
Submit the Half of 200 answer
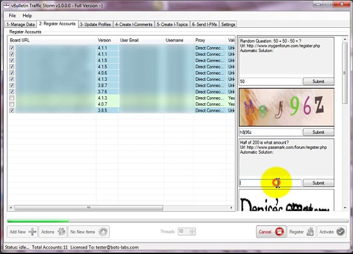point(318,183)
